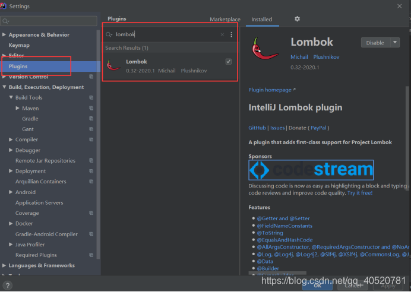Viewport: 411px width, 292px height.
Task: Click project-level icon beside Gant
Action: 91,129
